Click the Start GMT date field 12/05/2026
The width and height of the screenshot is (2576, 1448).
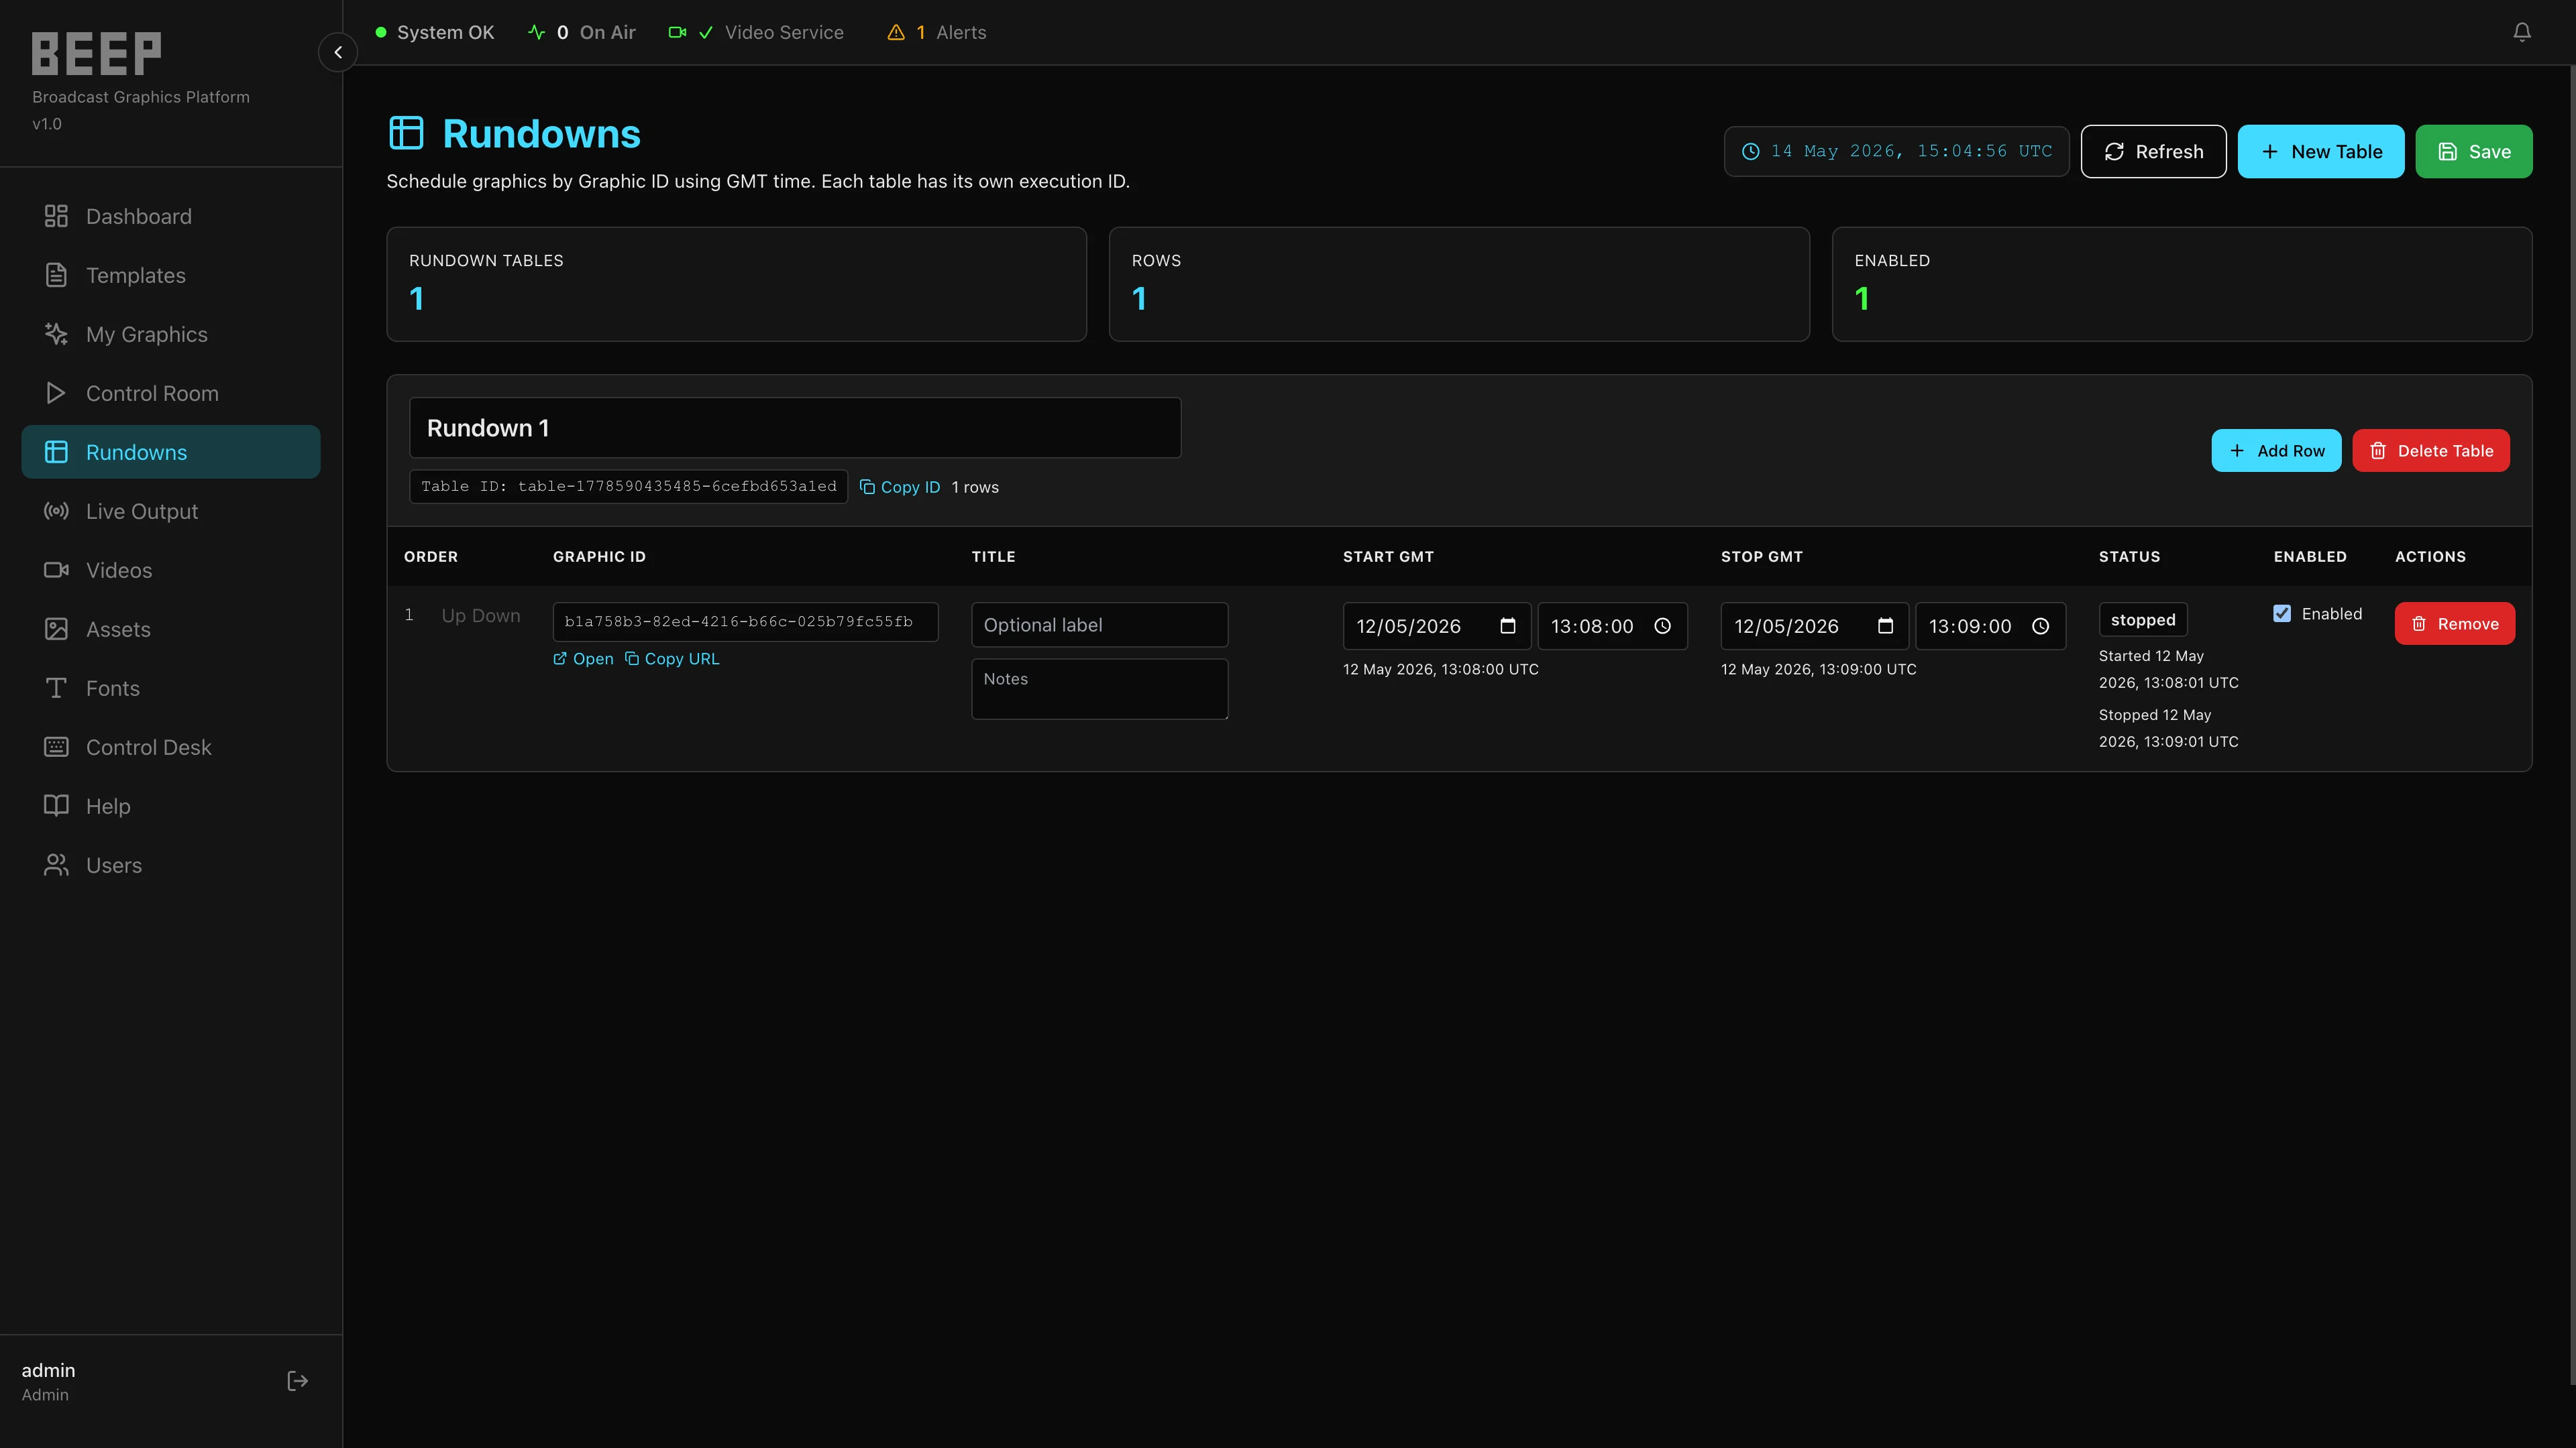pos(1437,625)
